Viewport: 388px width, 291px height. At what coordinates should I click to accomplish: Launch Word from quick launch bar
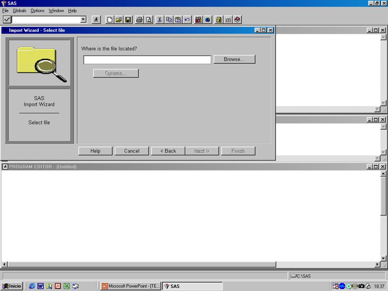click(40, 286)
